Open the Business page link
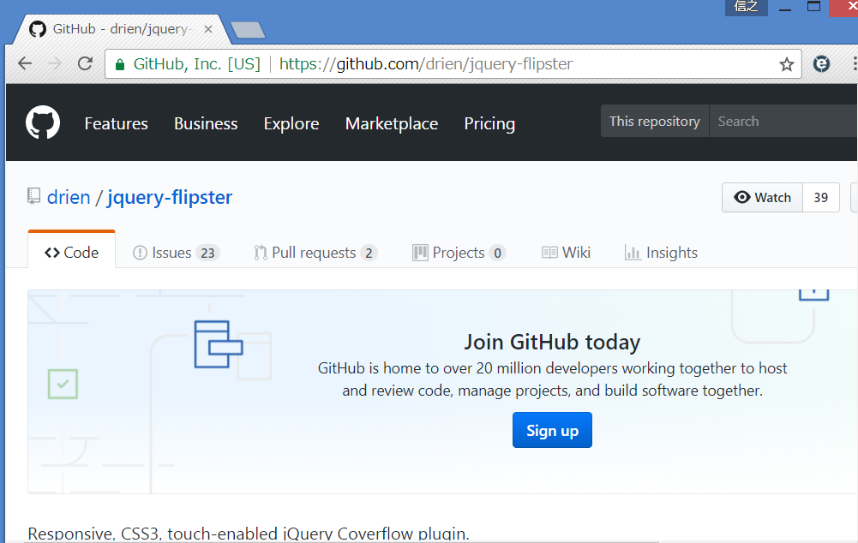 [206, 123]
